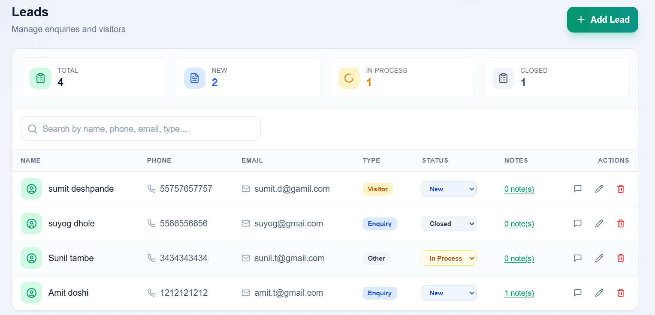
Task: Open the 1 note(s) link for Amit doshi
Action: [519, 293]
